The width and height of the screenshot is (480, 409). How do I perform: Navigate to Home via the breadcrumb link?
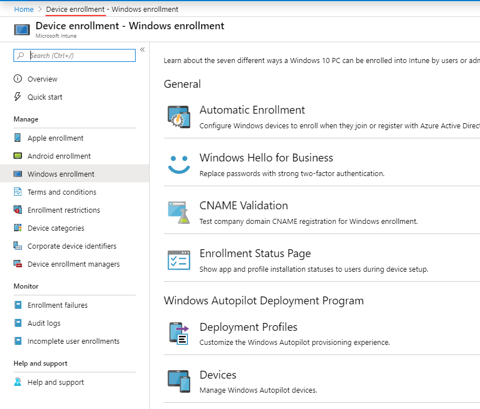click(x=24, y=9)
